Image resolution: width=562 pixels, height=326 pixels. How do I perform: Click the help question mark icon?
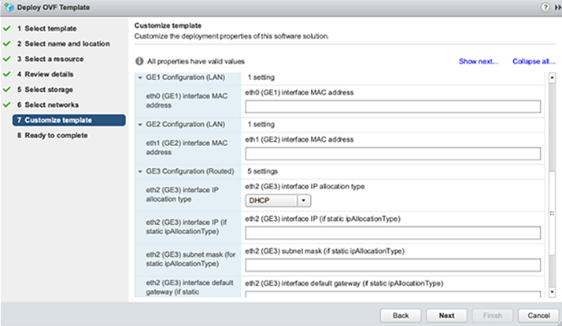click(x=545, y=7)
